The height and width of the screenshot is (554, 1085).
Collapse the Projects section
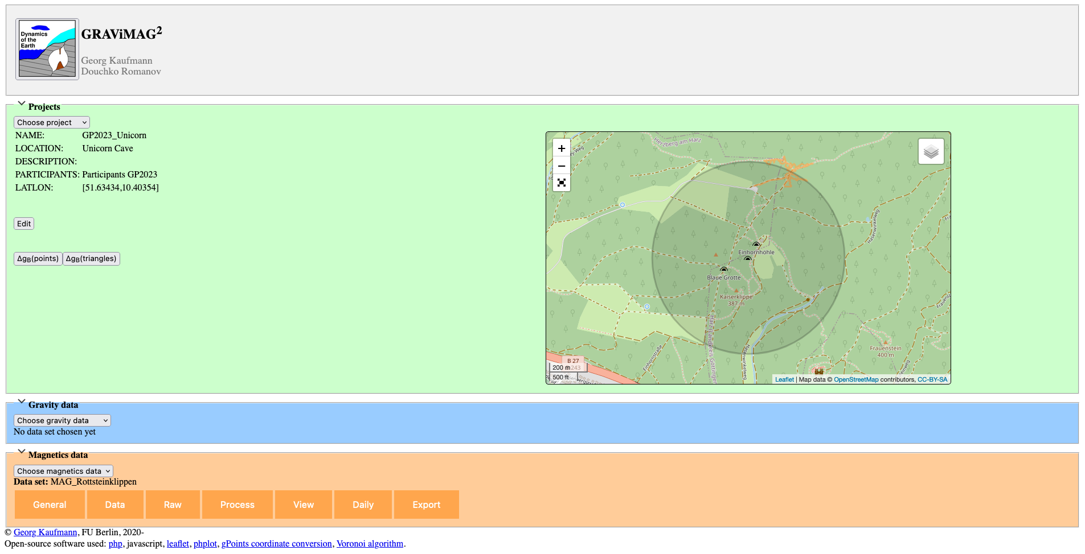point(22,104)
